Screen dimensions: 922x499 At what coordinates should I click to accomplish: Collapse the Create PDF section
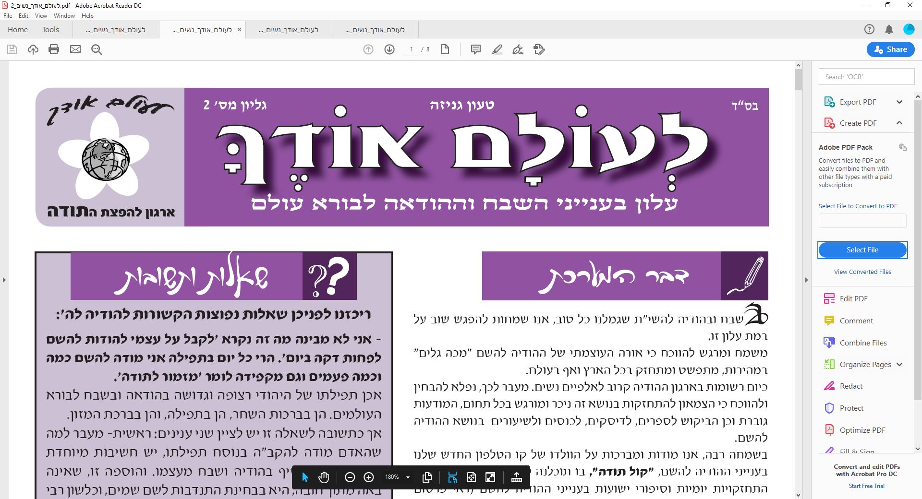click(899, 123)
